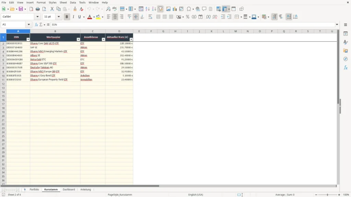Toggle Align Right
This screenshot has width=351, height=197.
[122, 17]
